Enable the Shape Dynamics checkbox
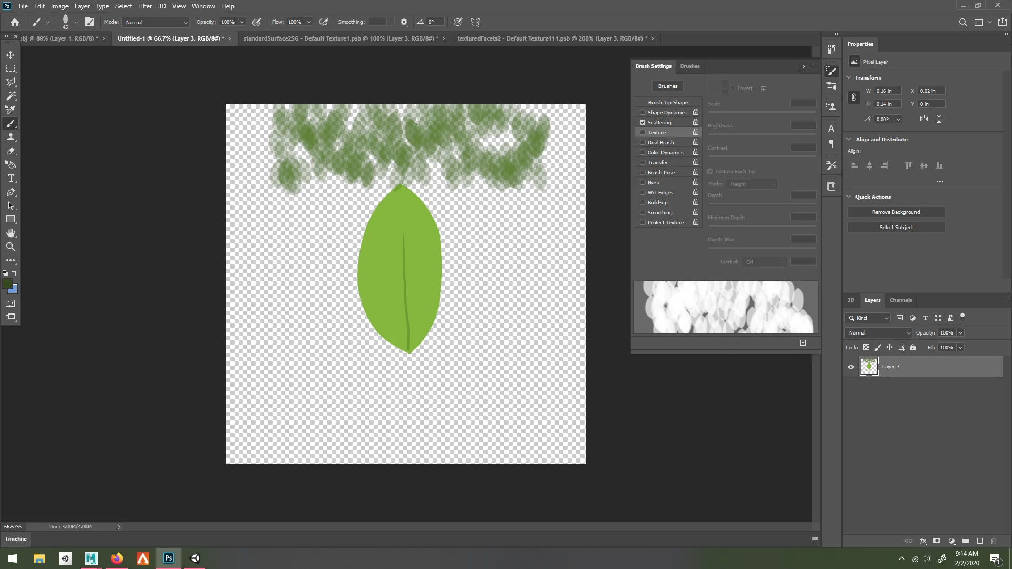The width and height of the screenshot is (1012, 569). (643, 112)
